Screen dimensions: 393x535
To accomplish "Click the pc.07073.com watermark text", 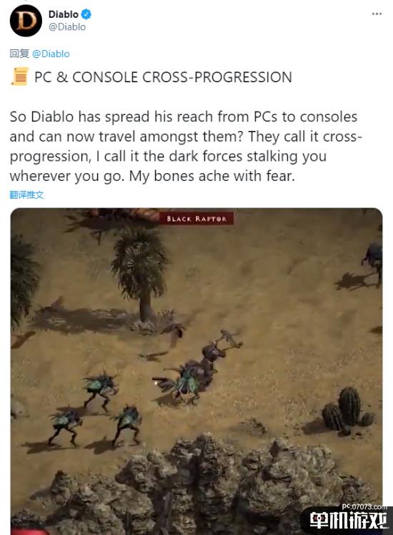I will [364, 507].
